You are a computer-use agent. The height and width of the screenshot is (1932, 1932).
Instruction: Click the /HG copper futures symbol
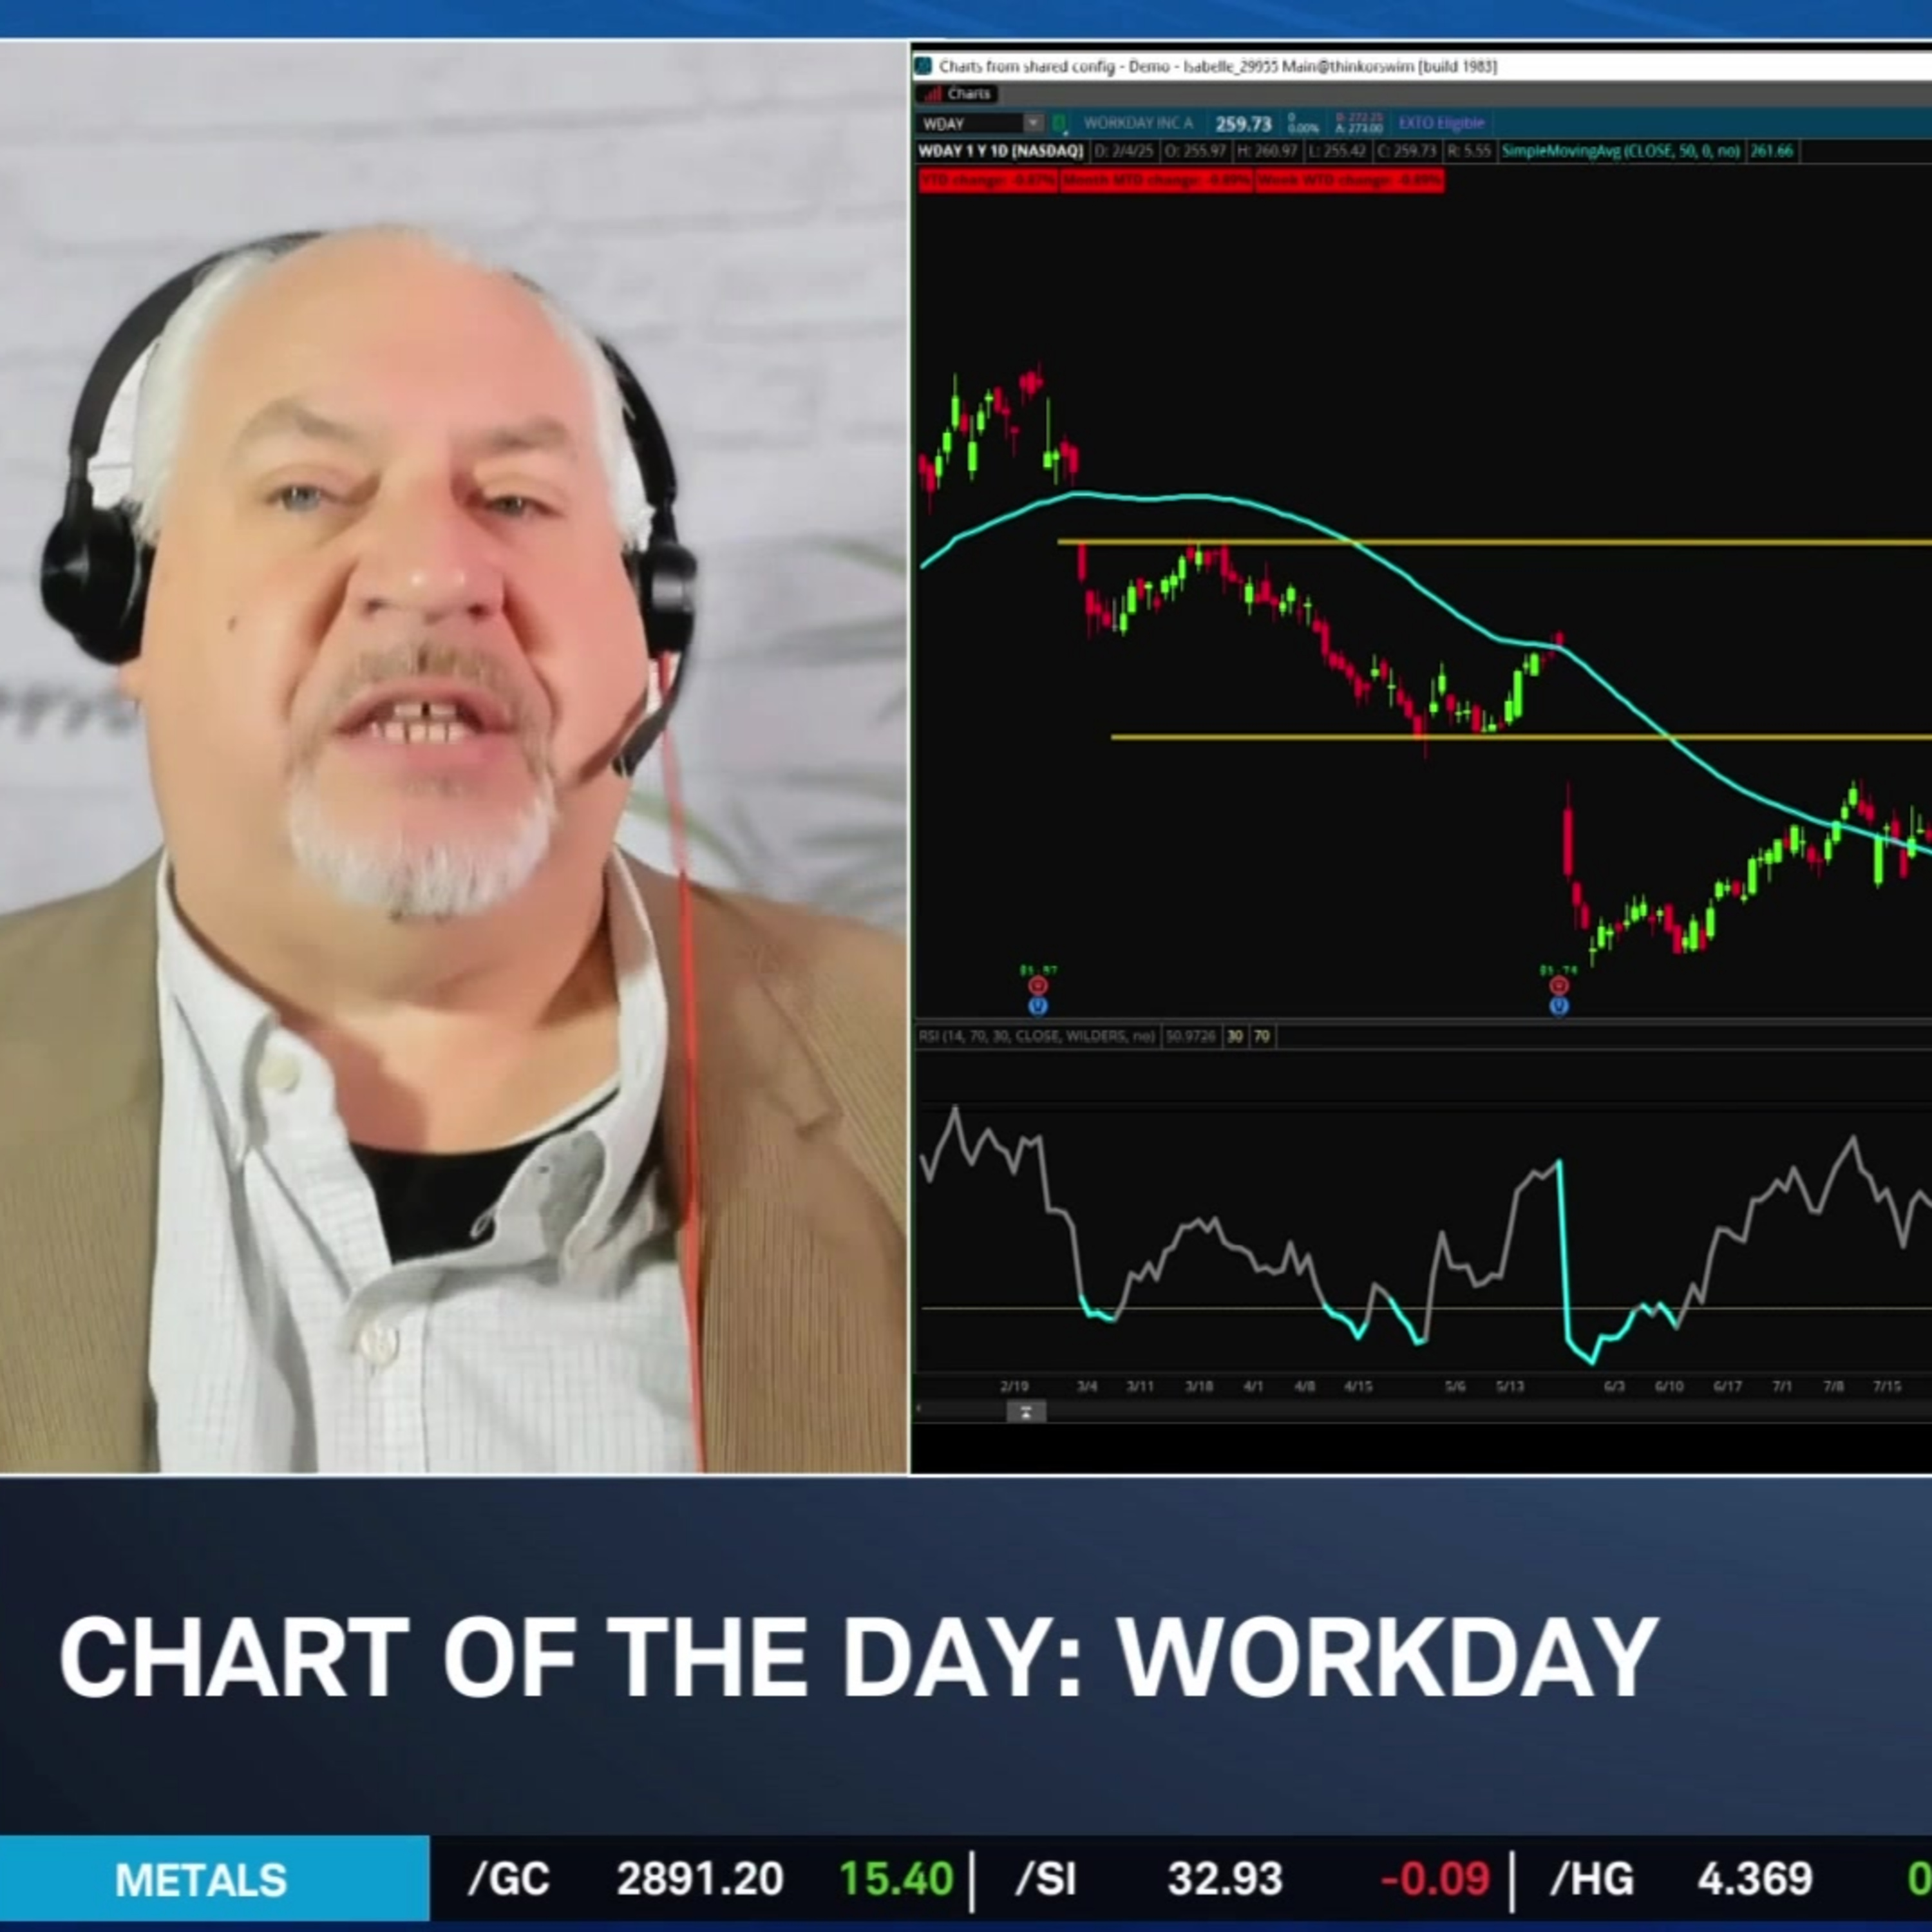click(1592, 1880)
